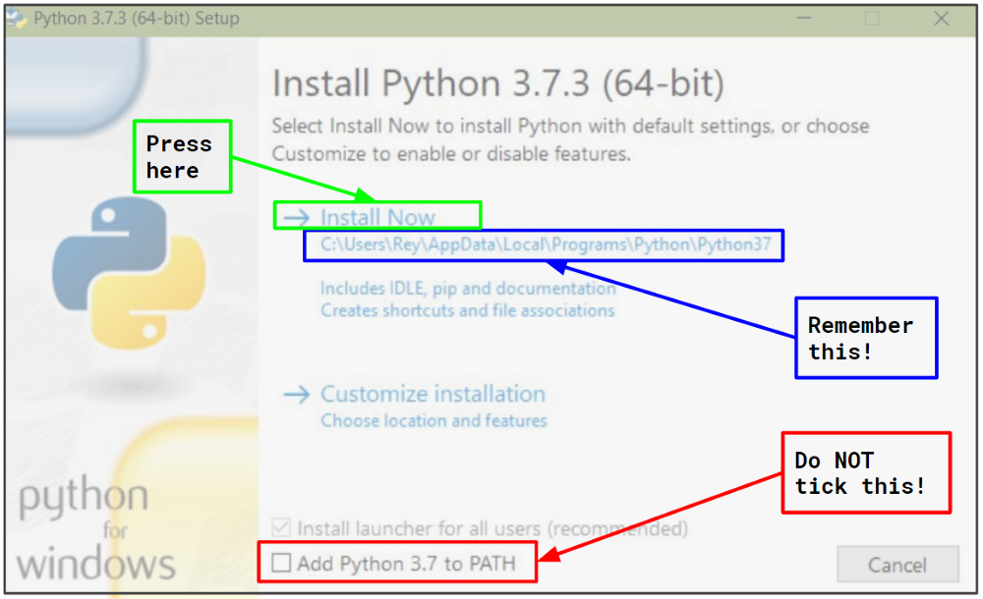Click the arrow icon beside Customize installation
Screen dimensions: 983x599
[297, 394]
